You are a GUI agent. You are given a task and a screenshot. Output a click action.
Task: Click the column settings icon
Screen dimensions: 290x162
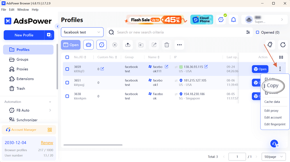(x=281, y=57)
